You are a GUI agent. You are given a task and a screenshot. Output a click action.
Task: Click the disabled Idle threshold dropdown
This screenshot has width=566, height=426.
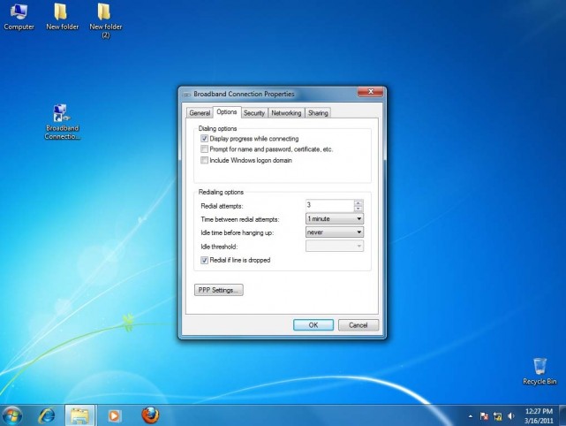coord(335,246)
